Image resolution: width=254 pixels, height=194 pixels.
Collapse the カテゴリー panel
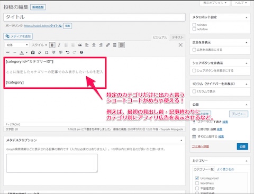[247, 161]
